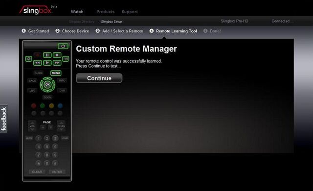Image resolution: width=313 pixels, height=191 pixels.
Task: Click the d-pad down arrow
Action: click(47, 90)
